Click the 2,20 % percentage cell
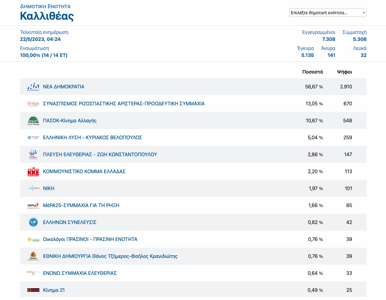Image resolution: width=386 pixels, height=300 pixels. coord(315,171)
